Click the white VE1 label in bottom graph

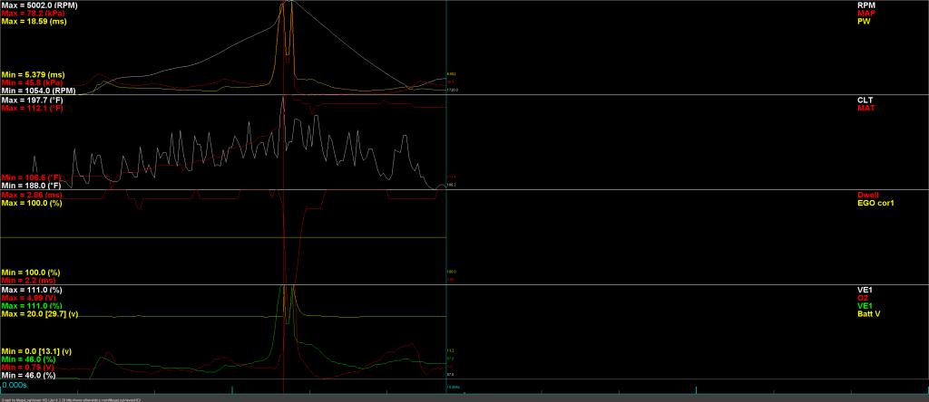[864, 289]
